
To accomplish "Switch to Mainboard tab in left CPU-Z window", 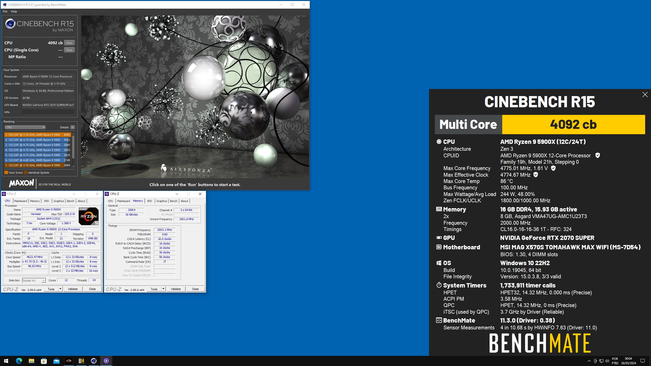I will click(21, 201).
